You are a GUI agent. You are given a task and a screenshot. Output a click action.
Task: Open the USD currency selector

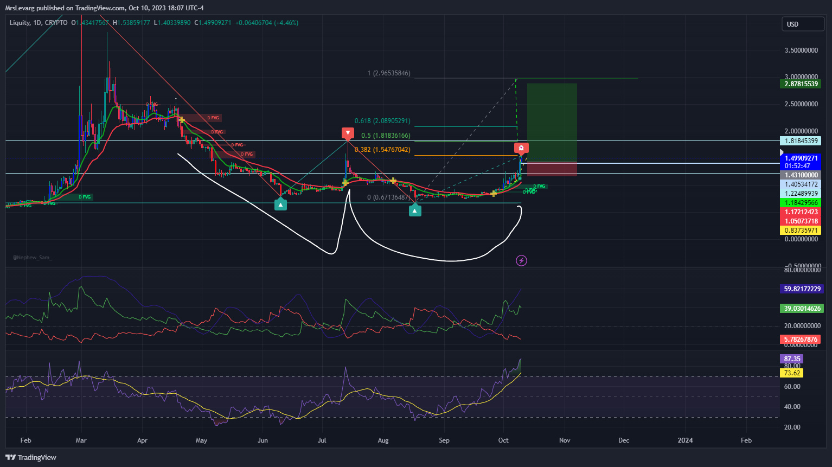(x=803, y=24)
